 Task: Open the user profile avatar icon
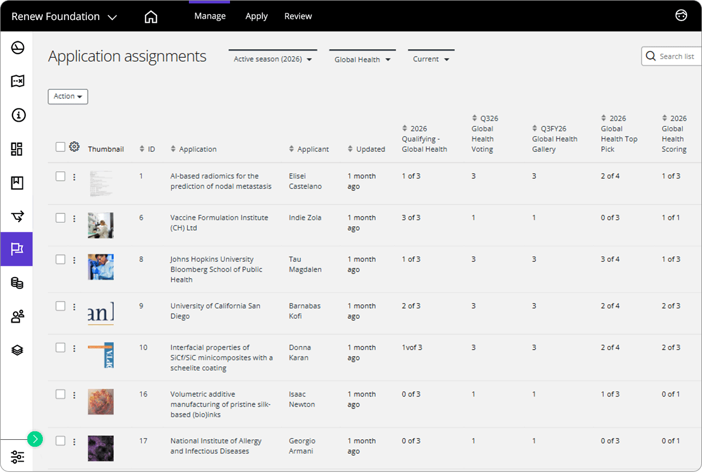coord(681,16)
